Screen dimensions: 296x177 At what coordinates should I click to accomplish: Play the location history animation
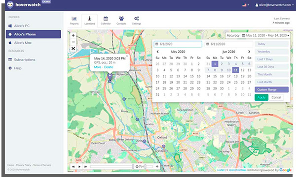(x=79, y=167)
